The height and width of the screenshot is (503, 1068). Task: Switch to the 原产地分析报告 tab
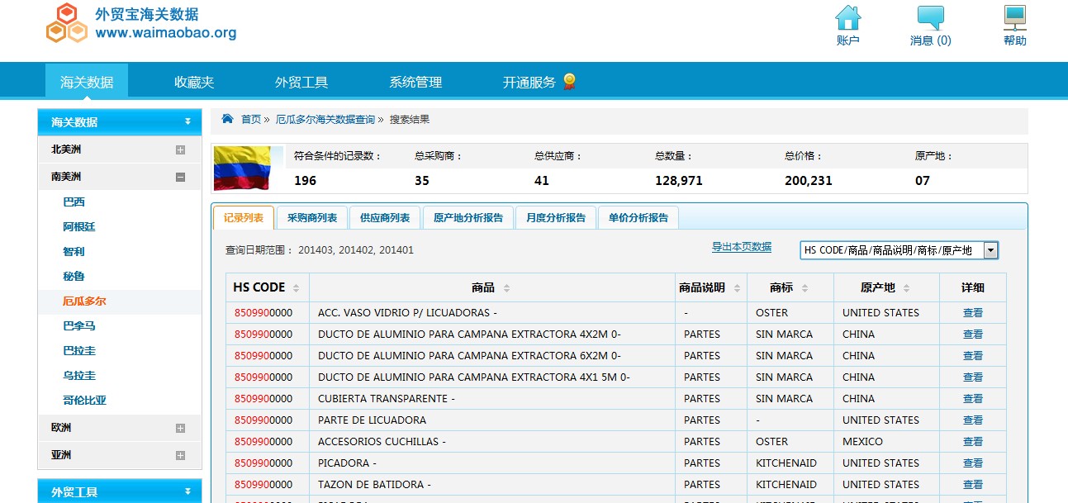(468, 218)
